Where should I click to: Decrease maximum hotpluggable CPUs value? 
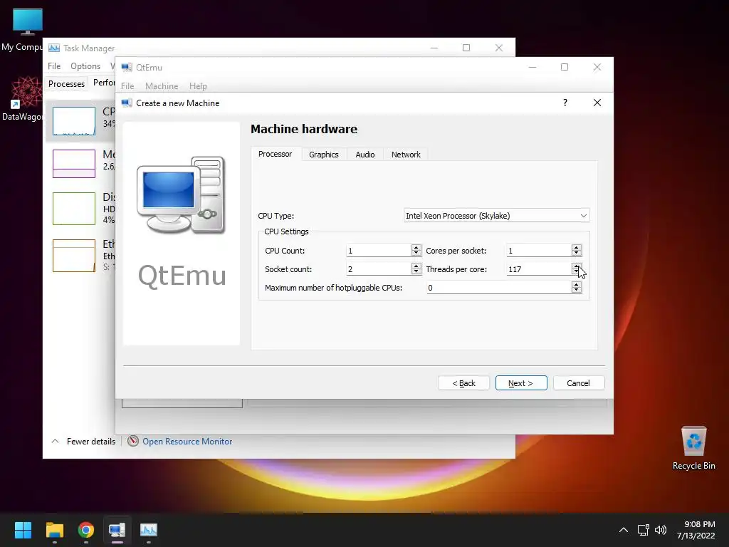coord(576,291)
